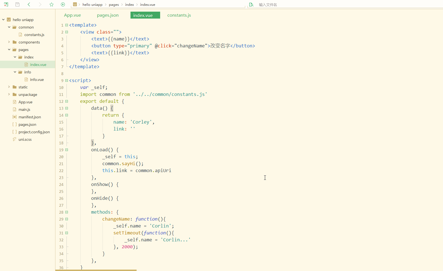The width and height of the screenshot is (443, 271).
Task: Click the components folder icon
Action: [x=14, y=42]
